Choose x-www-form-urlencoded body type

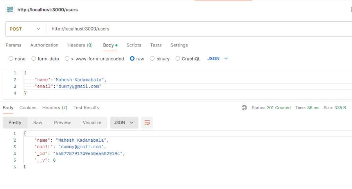coord(67,59)
